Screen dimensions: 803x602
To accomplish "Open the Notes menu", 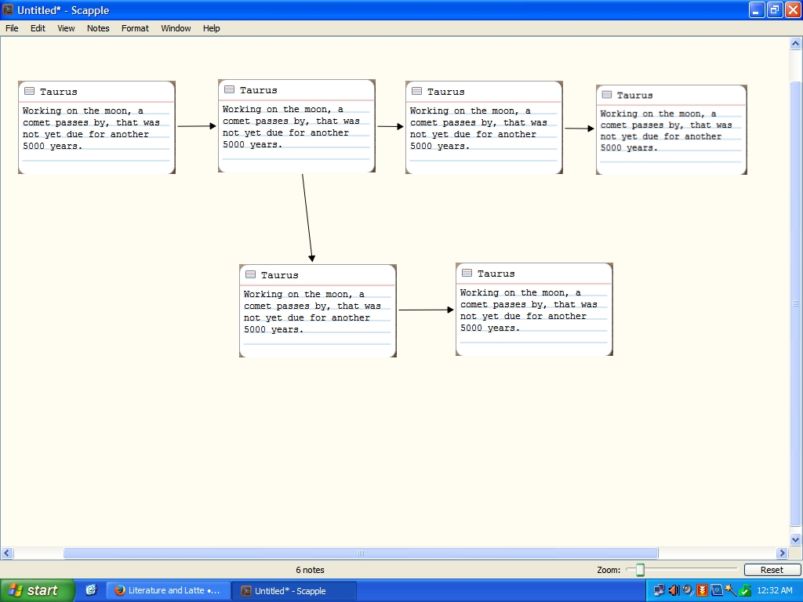I will pos(98,28).
